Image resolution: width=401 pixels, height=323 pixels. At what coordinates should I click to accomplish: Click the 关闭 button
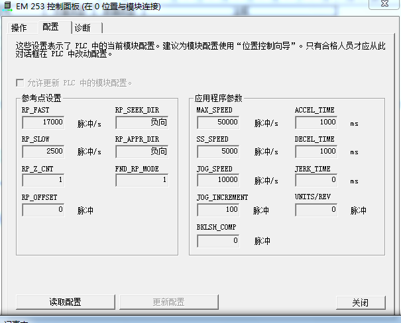coord(360,302)
